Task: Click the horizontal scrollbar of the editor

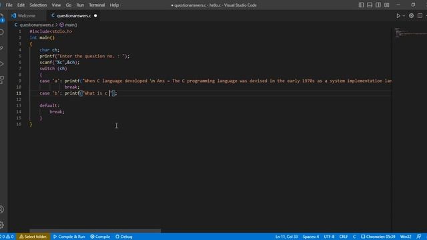Action: click(x=95, y=231)
